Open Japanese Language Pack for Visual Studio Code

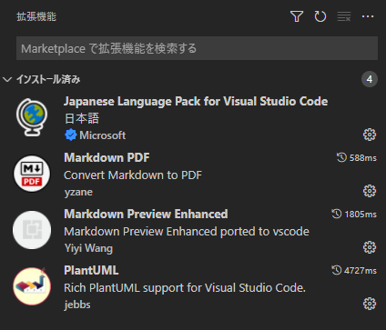(x=196, y=102)
